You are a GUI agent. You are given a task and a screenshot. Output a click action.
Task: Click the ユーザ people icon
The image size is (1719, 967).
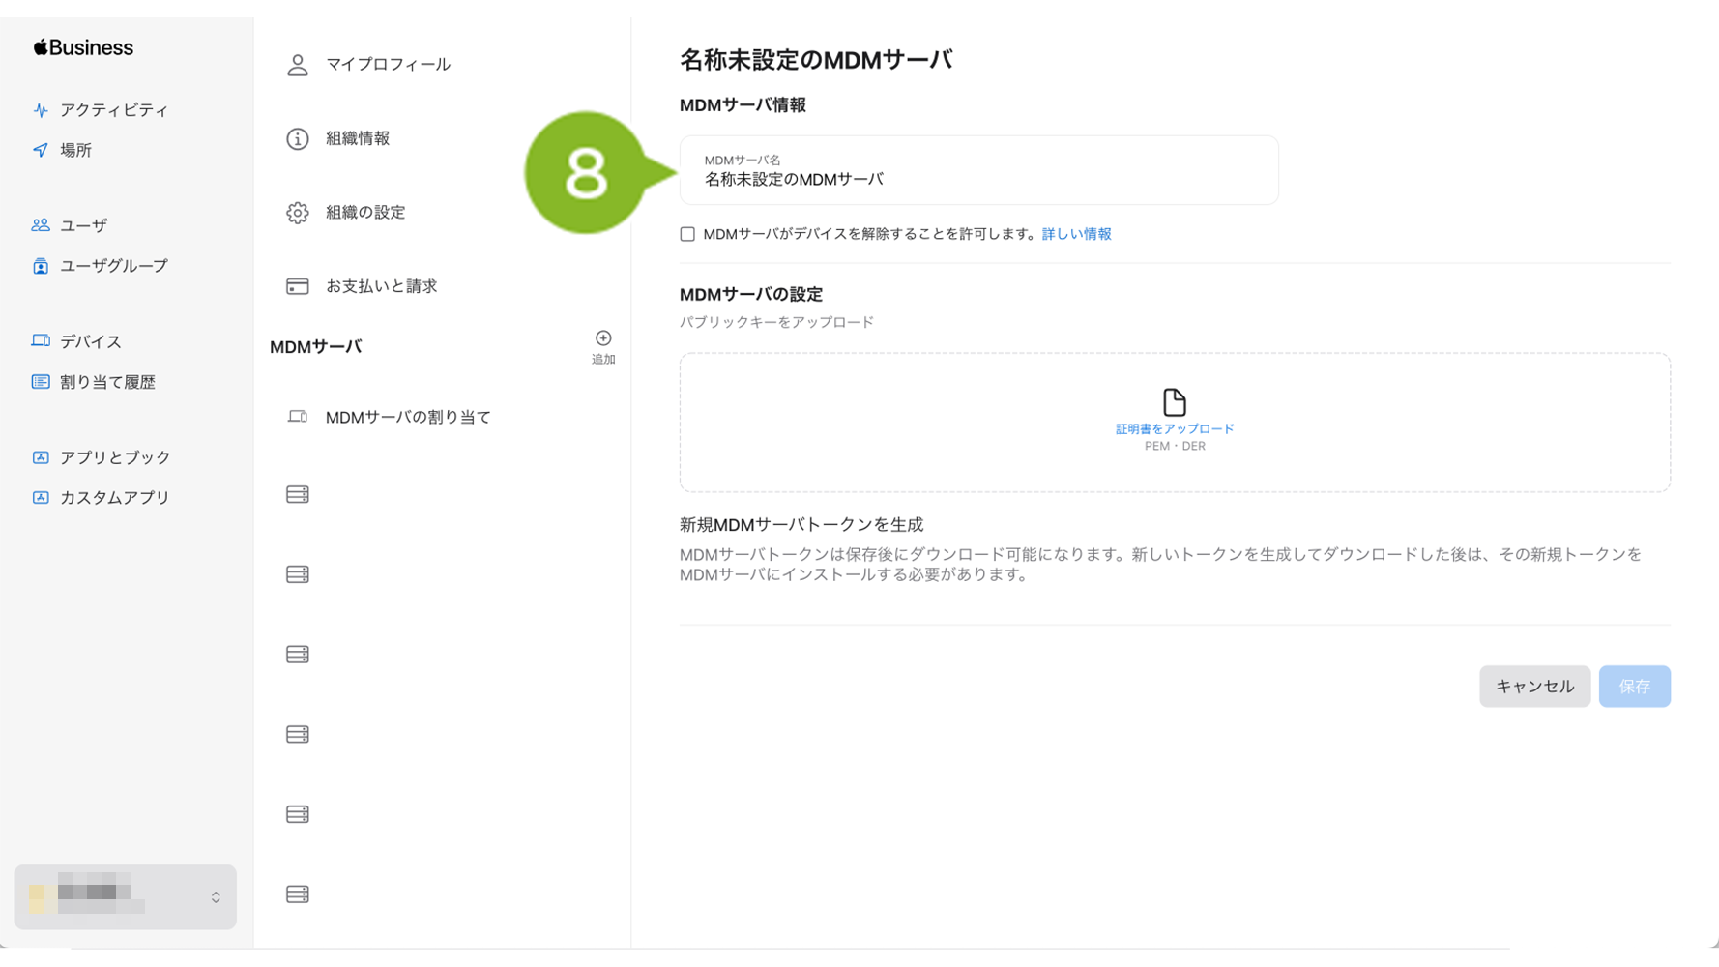click(41, 225)
